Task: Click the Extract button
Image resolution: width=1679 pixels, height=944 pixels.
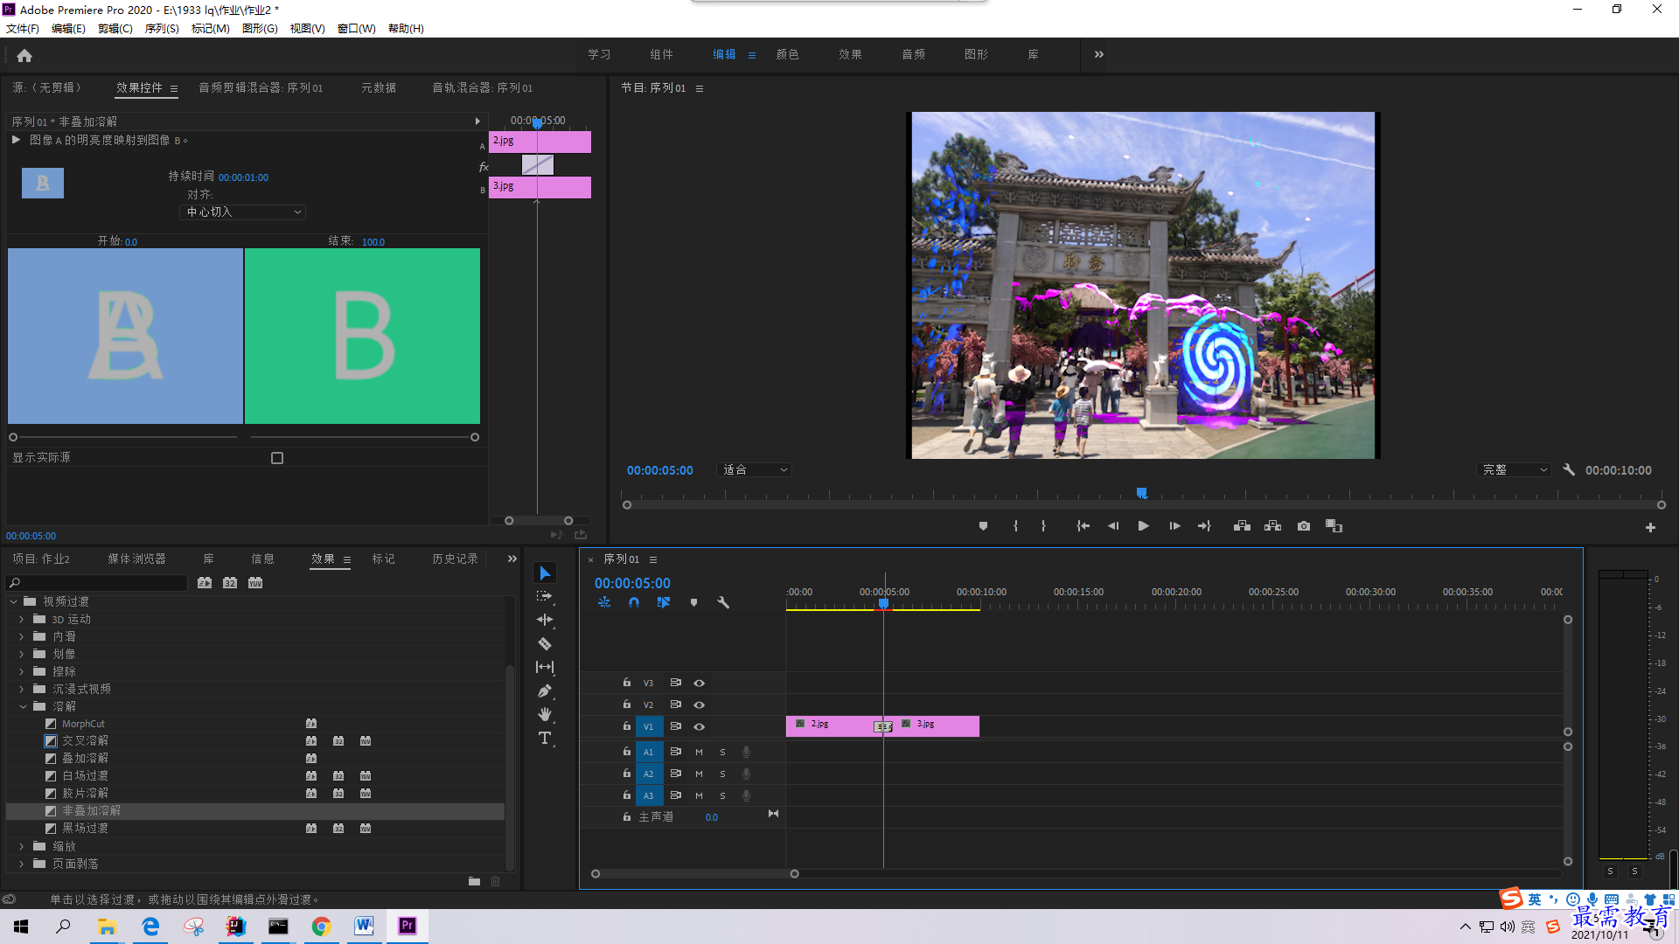Action: (x=1272, y=526)
